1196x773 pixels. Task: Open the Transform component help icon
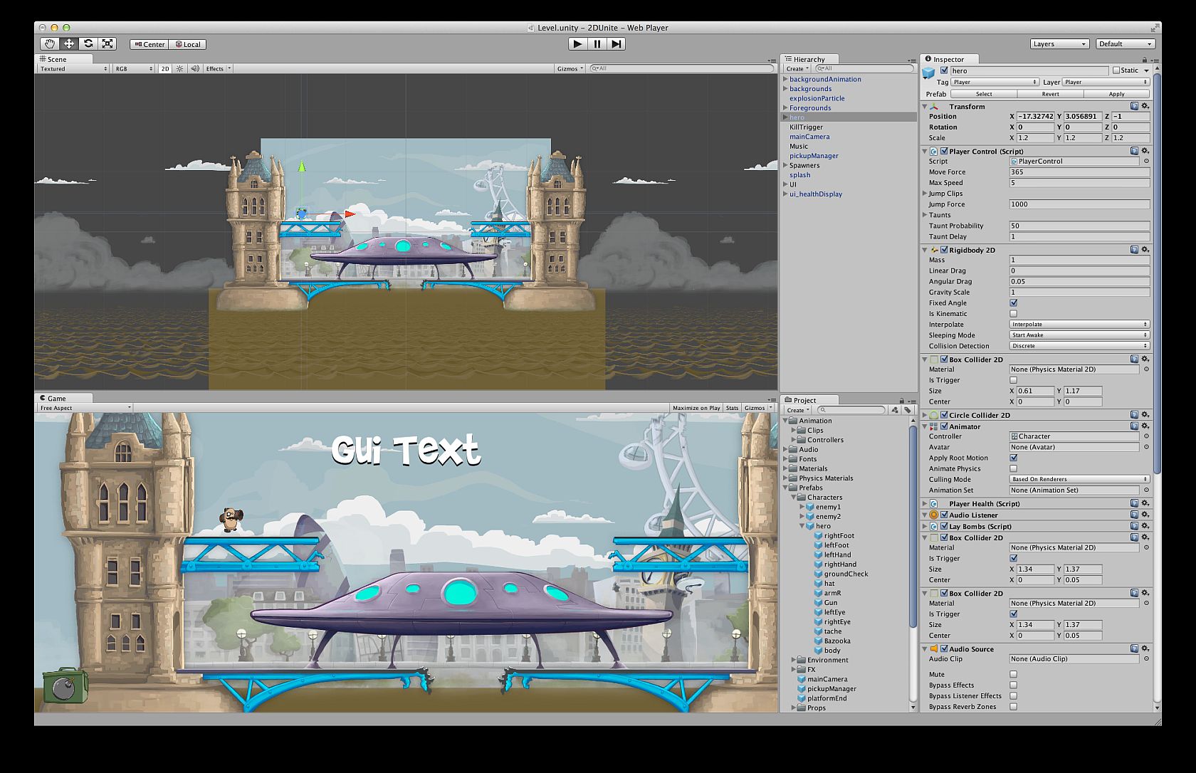click(x=1134, y=106)
